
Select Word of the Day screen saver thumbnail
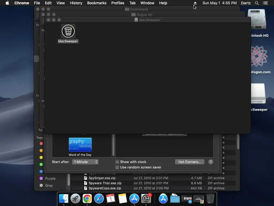(x=80, y=145)
